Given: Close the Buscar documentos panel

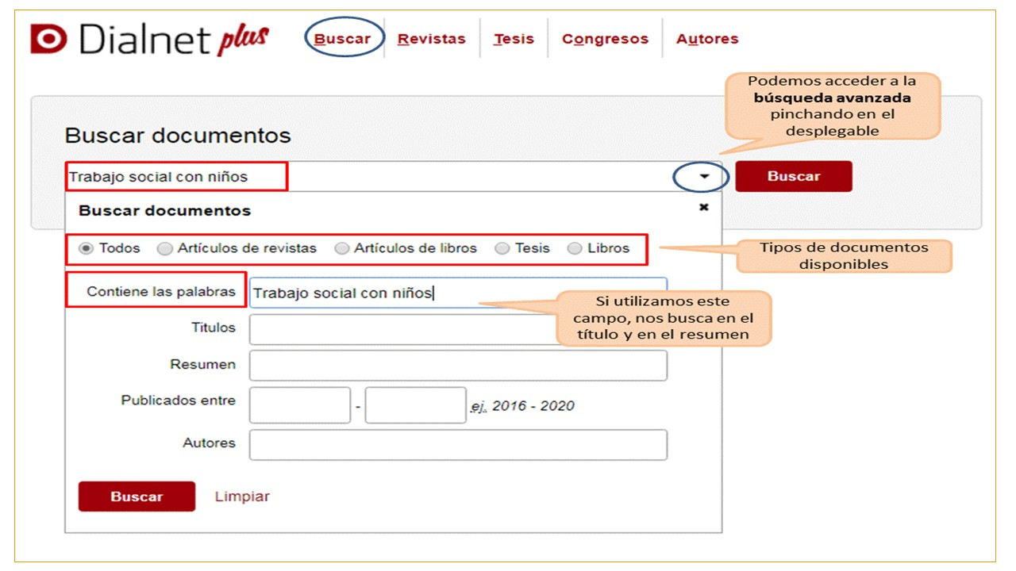Looking at the screenshot, I should (703, 207).
